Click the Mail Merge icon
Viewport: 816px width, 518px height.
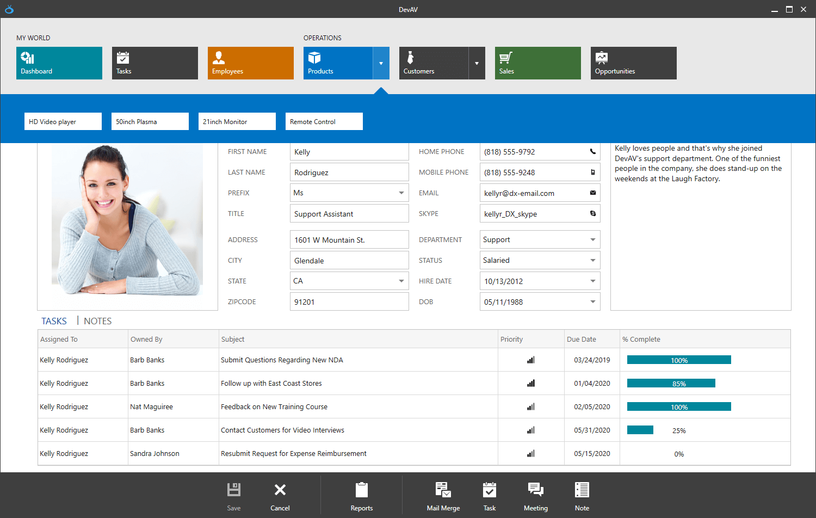[x=443, y=490]
